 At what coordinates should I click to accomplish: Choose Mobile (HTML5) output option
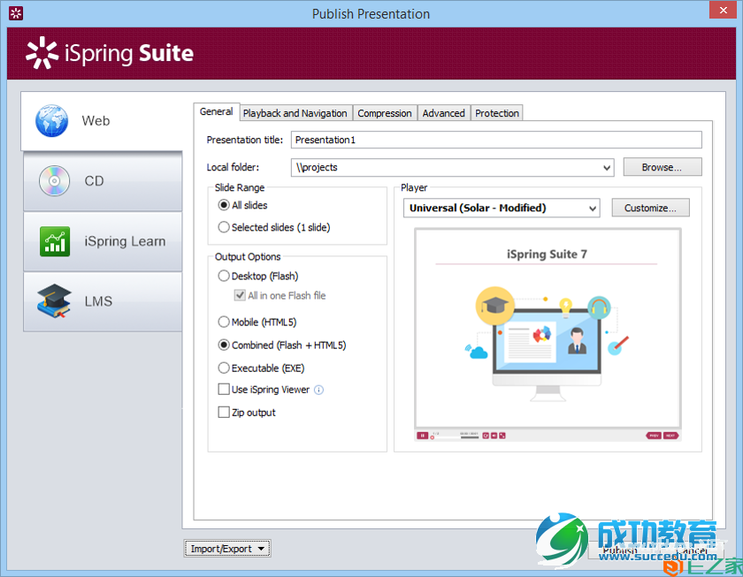pyautogui.click(x=257, y=323)
